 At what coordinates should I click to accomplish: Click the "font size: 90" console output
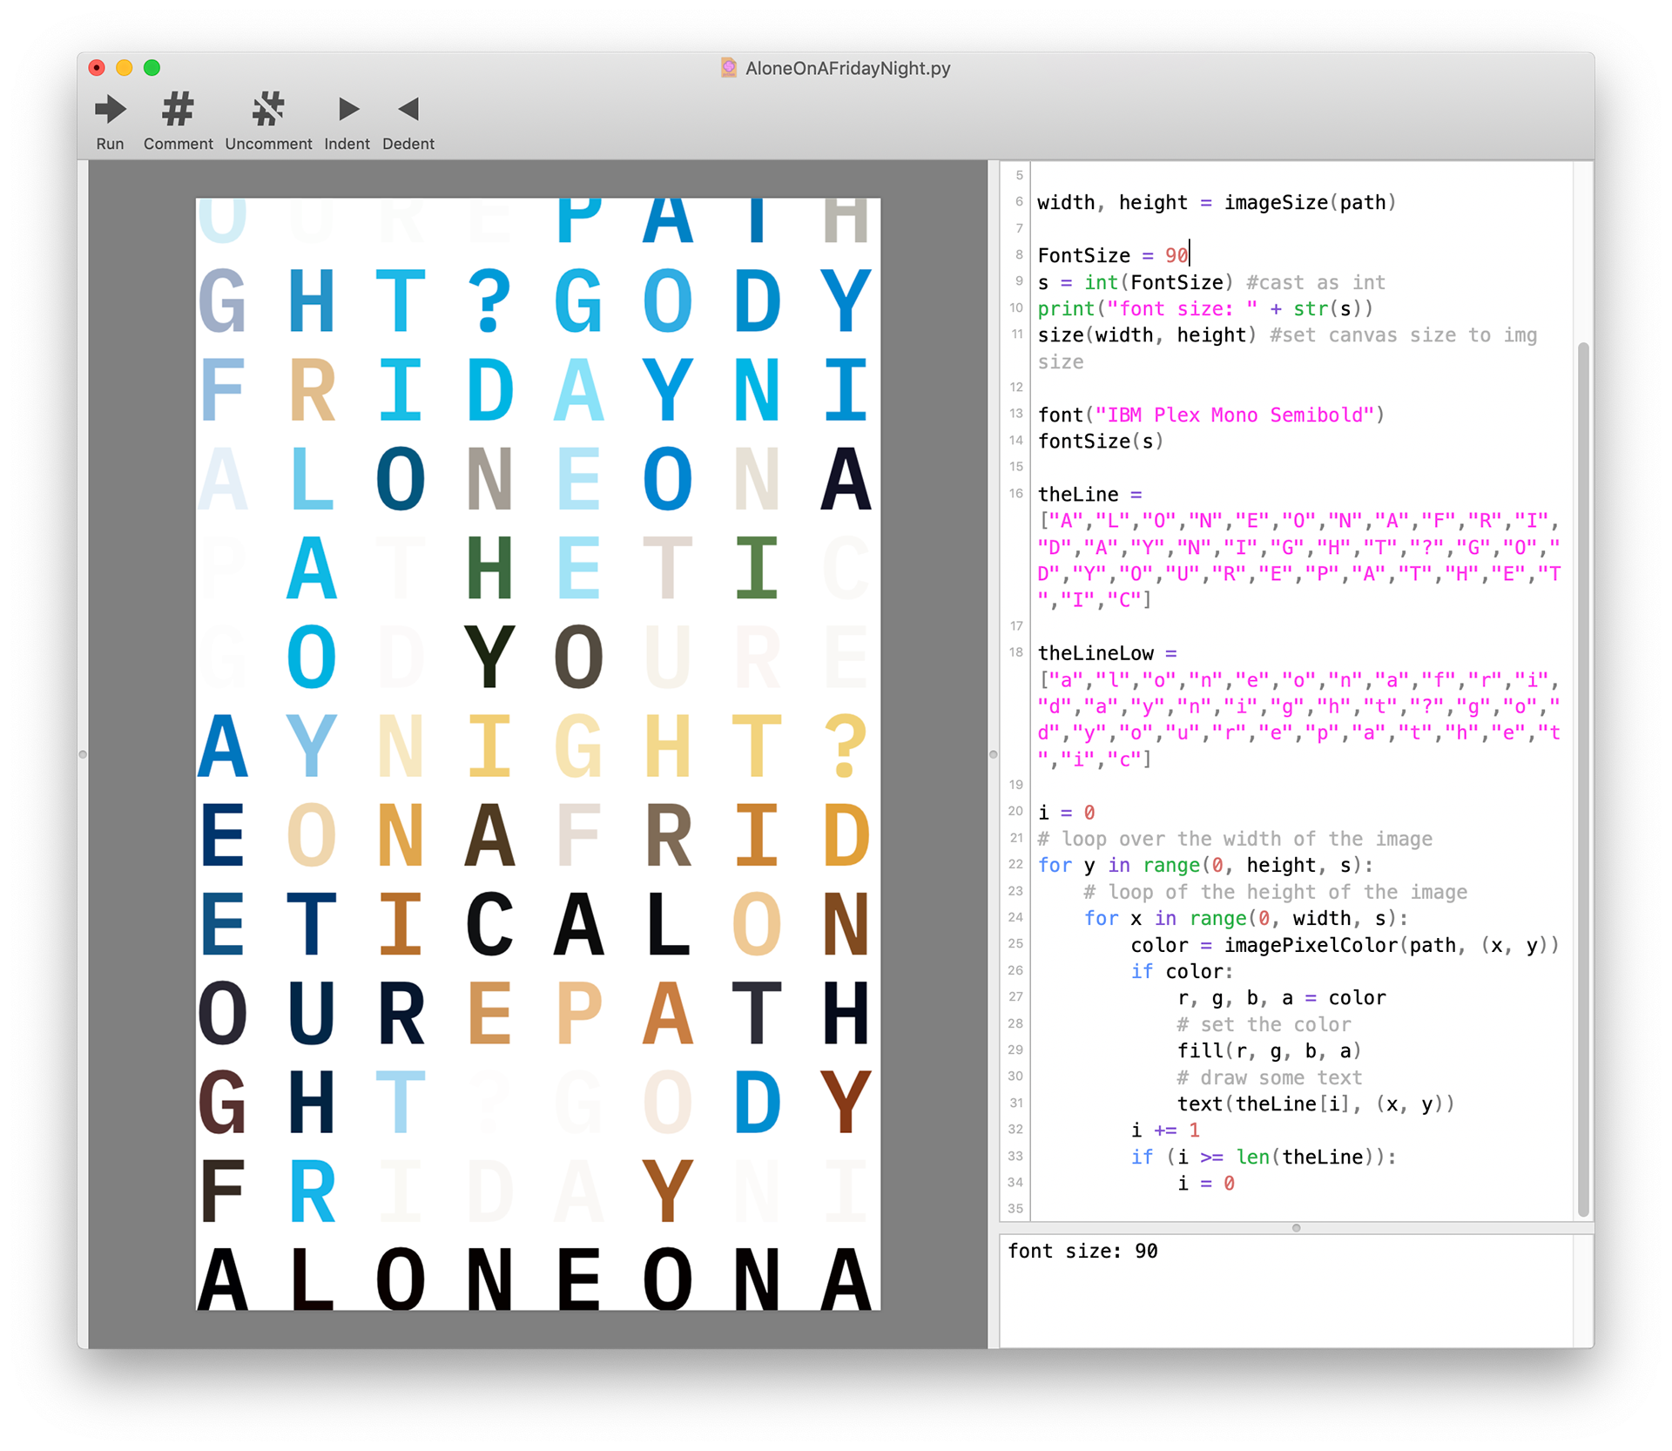pyautogui.click(x=1082, y=1251)
